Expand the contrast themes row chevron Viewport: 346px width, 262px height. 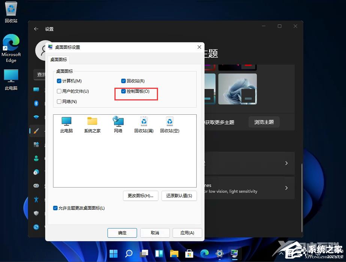[286, 188]
